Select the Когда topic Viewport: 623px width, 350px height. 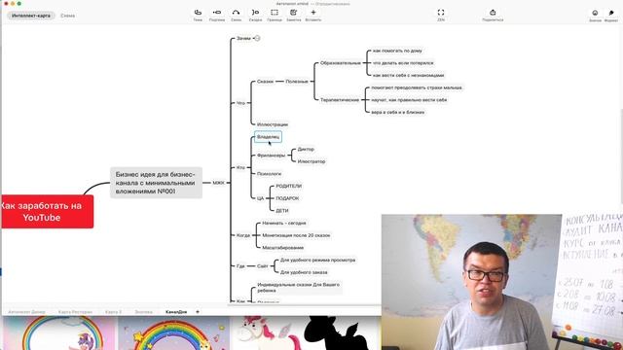[x=243, y=235]
